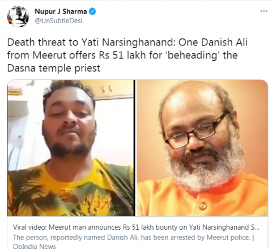Visit the @UnSubtleDesi handle link

pos(58,20)
